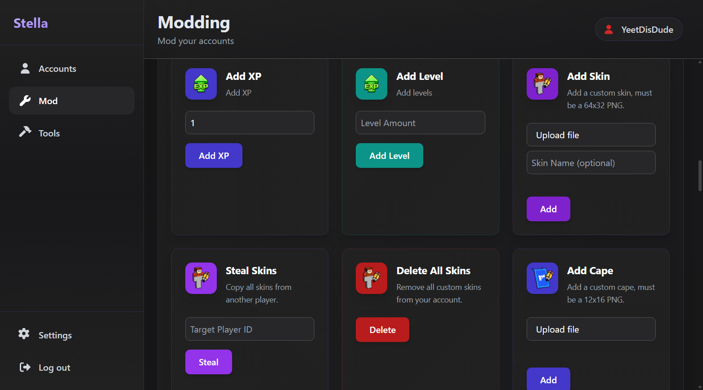The width and height of the screenshot is (703, 390).
Task: Click the red Delete All Skins icon
Action: coord(372,278)
